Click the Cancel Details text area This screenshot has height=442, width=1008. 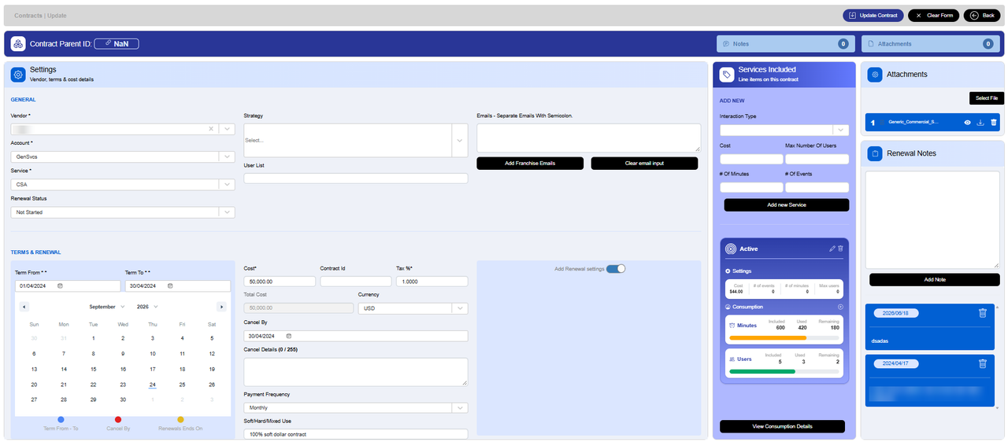(x=356, y=372)
